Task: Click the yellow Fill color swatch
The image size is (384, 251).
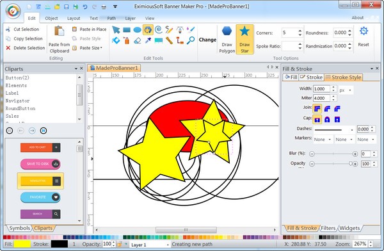Action: [x=22, y=244]
